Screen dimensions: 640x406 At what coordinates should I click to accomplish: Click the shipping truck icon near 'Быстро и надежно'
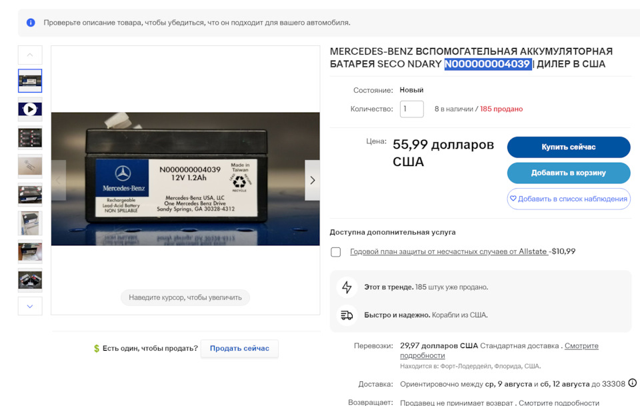click(347, 315)
